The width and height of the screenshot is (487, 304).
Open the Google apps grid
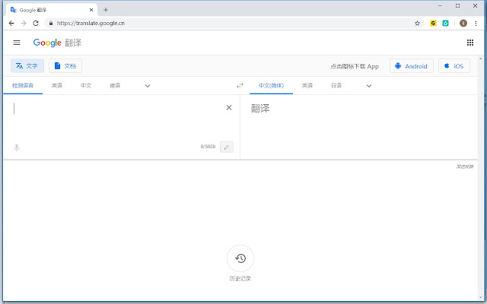tap(469, 43)
